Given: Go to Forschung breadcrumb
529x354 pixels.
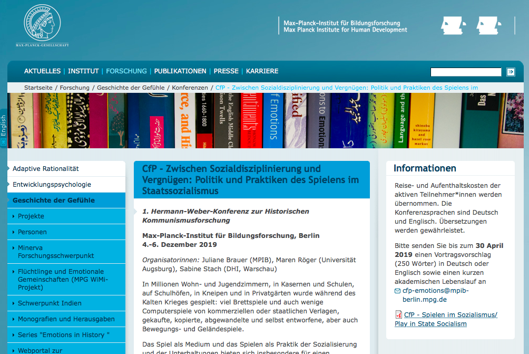Looking at the screenshot, I should pos(75,88).
